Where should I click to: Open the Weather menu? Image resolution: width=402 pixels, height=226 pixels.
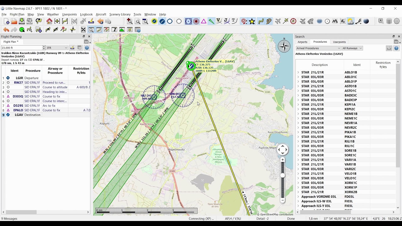pyautogui.click(x=53, y=14)
